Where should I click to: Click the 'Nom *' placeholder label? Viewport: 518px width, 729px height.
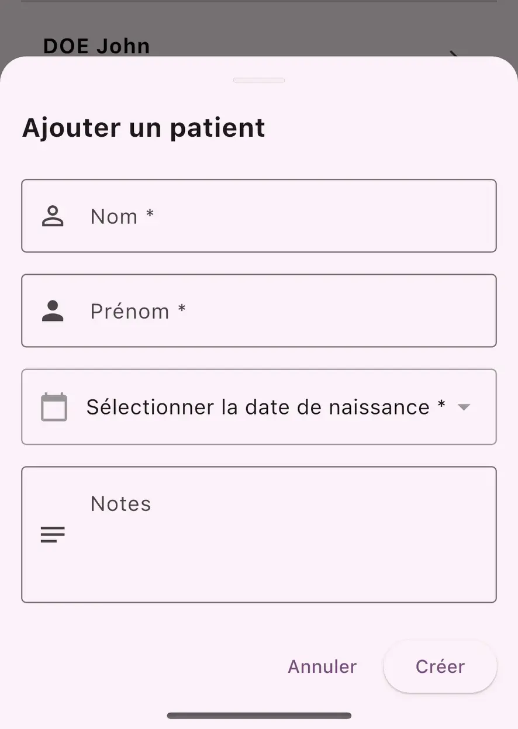[x=122, y=216]
